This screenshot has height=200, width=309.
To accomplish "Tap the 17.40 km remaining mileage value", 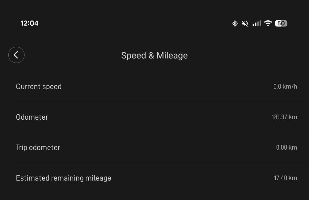I will click(x=285, y=178).
